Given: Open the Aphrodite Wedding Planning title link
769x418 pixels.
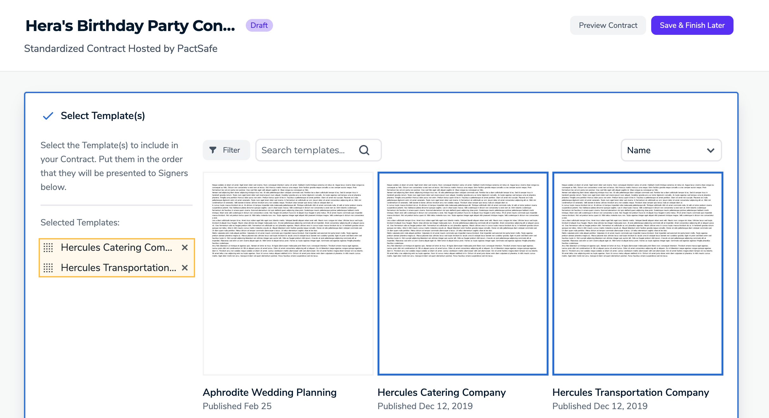Looking at the screenshot, I should pos(270,392).
